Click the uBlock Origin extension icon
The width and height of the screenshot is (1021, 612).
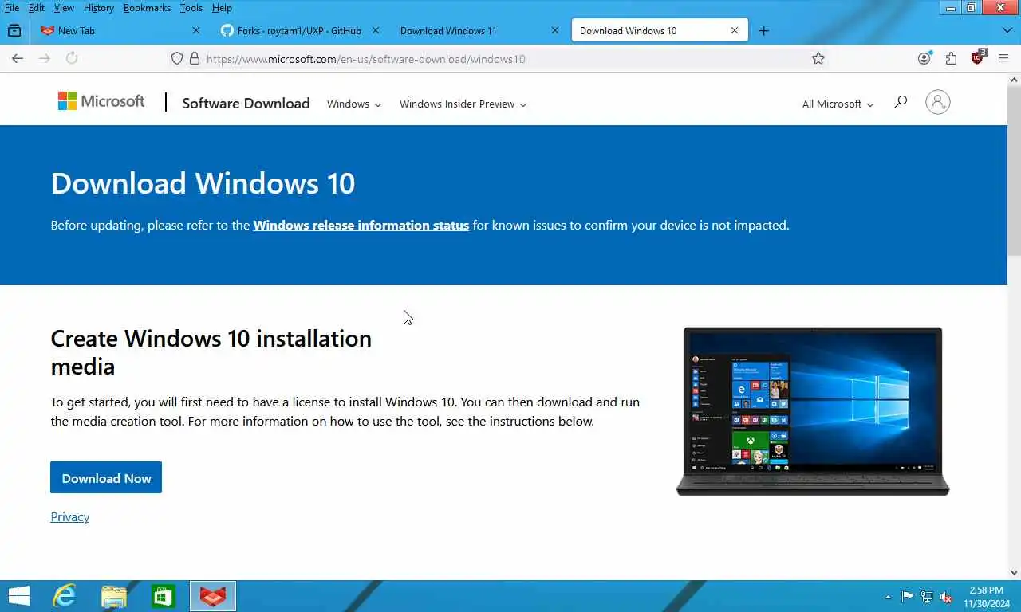(978, 57)
